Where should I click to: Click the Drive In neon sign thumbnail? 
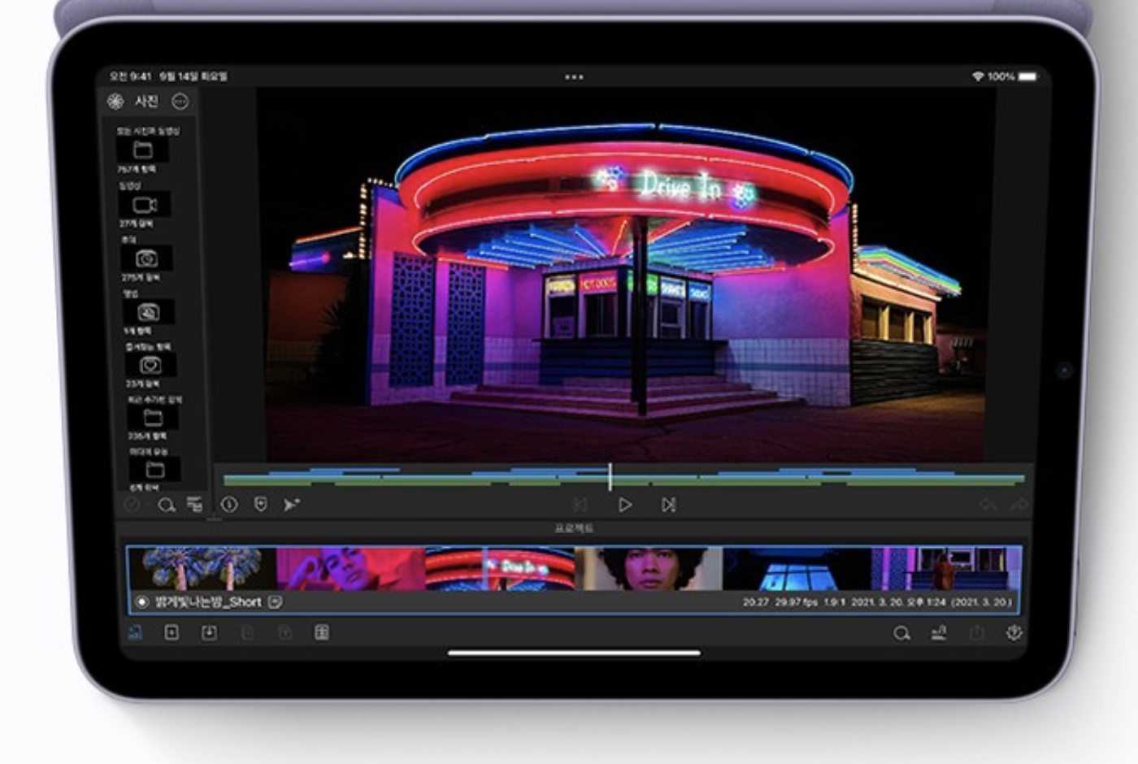tap(499, 568)
